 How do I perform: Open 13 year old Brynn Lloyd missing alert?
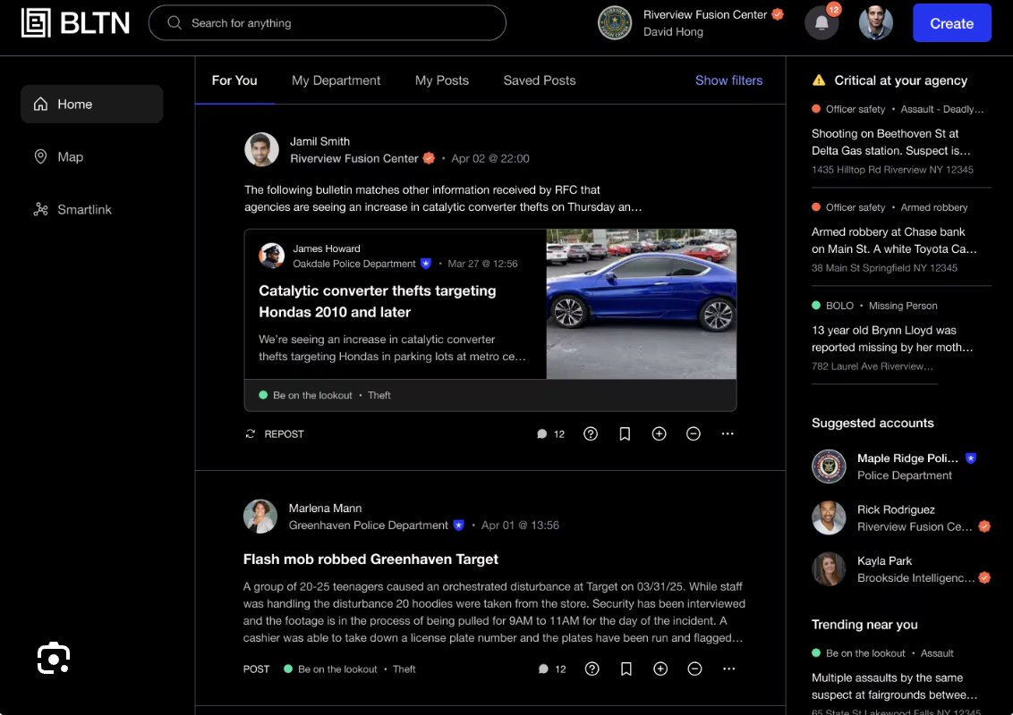892,338
